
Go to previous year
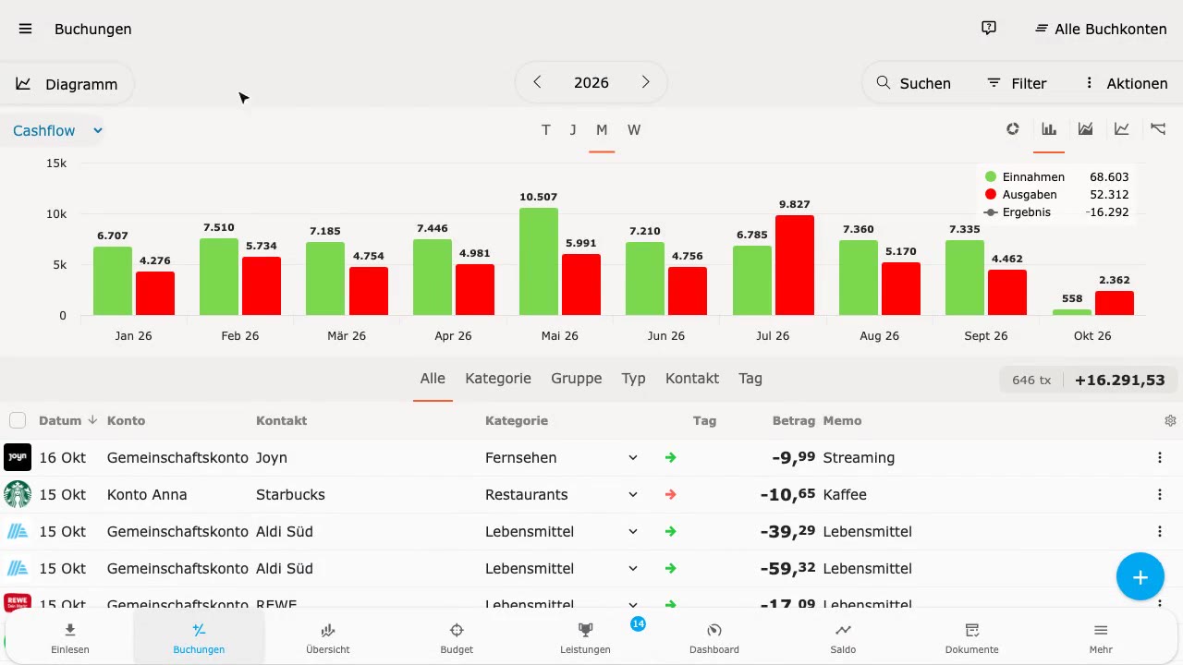tap(537, 82)
